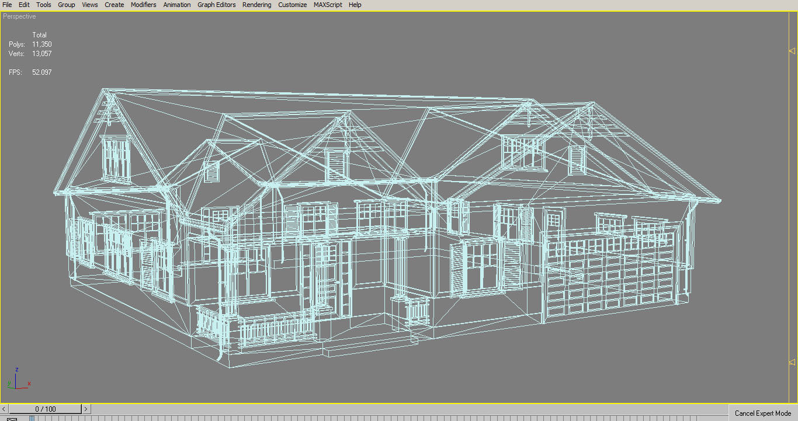Open the Edit menu
This screenshot has height=421, width=798.
coord(24,5)
